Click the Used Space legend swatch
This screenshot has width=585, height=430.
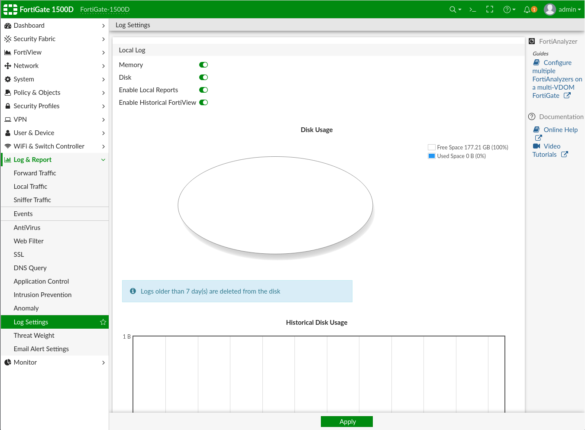(x=431, y=156)
